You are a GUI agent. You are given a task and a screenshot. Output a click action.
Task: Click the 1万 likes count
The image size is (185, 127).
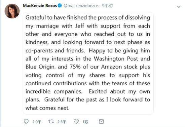pyautogui.click(x=85, y=122)
